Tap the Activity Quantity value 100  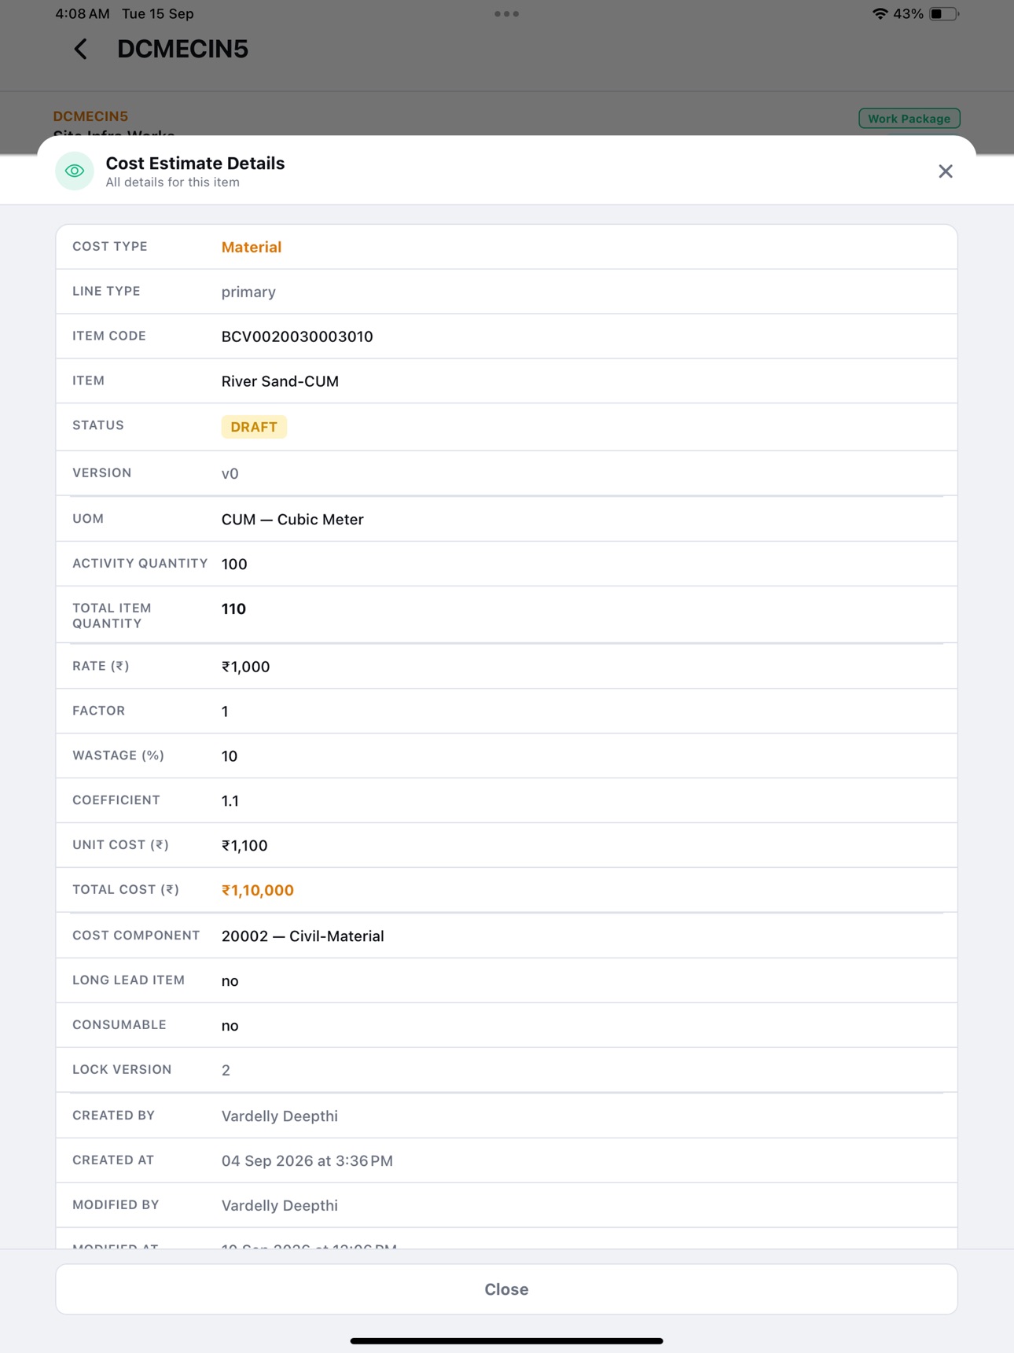pos(234,564)
